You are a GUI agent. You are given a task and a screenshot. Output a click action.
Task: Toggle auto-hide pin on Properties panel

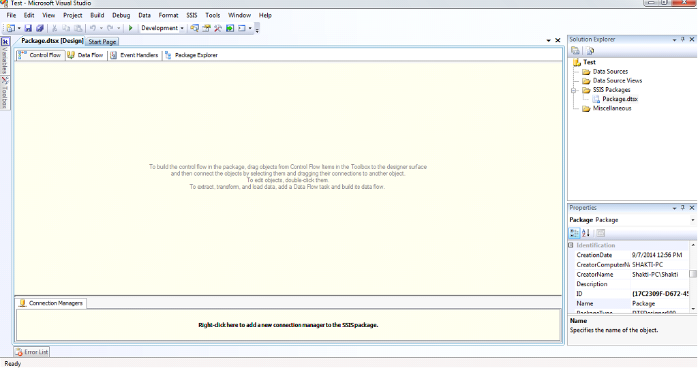click(682, 208)
